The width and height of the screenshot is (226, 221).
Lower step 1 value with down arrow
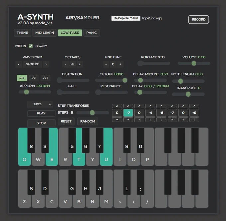117,120
